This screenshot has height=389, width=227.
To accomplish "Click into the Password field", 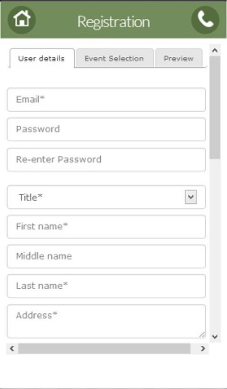I will 106,129.
